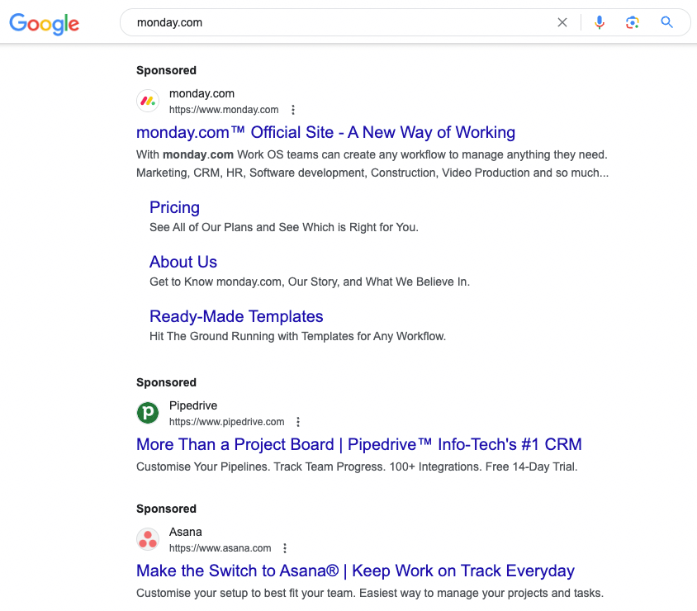This screenshot has width=697, height=611.
Task: Open More Than a Project Board Pipedrive link
Action: (358, 444)
